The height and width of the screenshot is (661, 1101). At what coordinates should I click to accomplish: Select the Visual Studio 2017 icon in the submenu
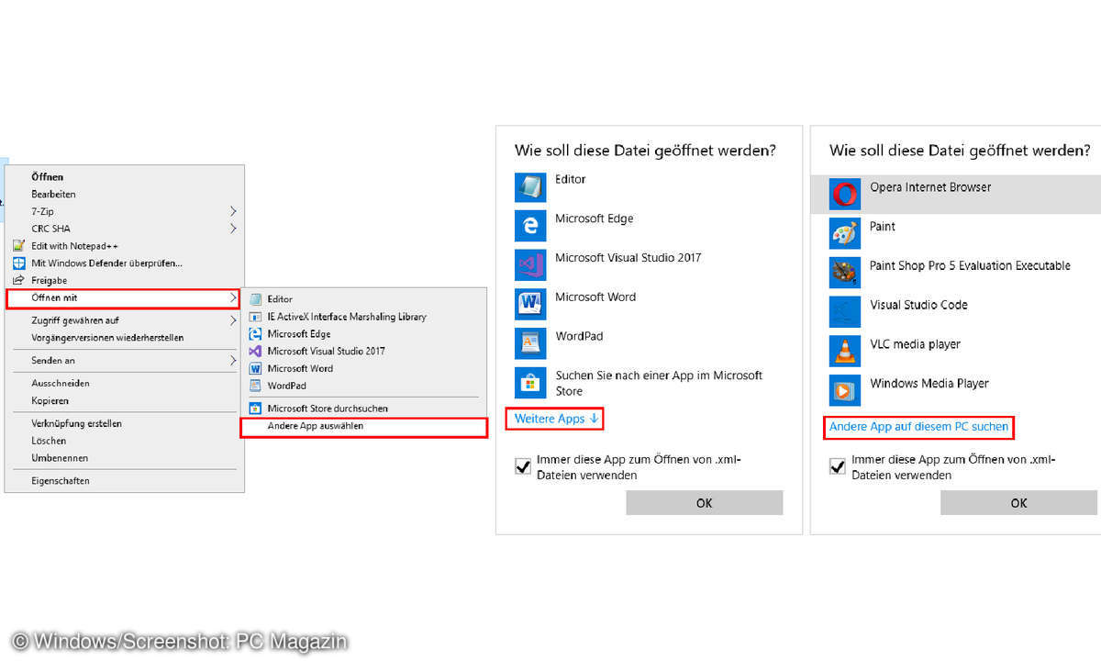tap(255, 351)
